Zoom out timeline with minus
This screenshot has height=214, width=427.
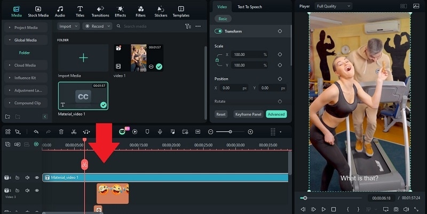(x=210, y=131)
